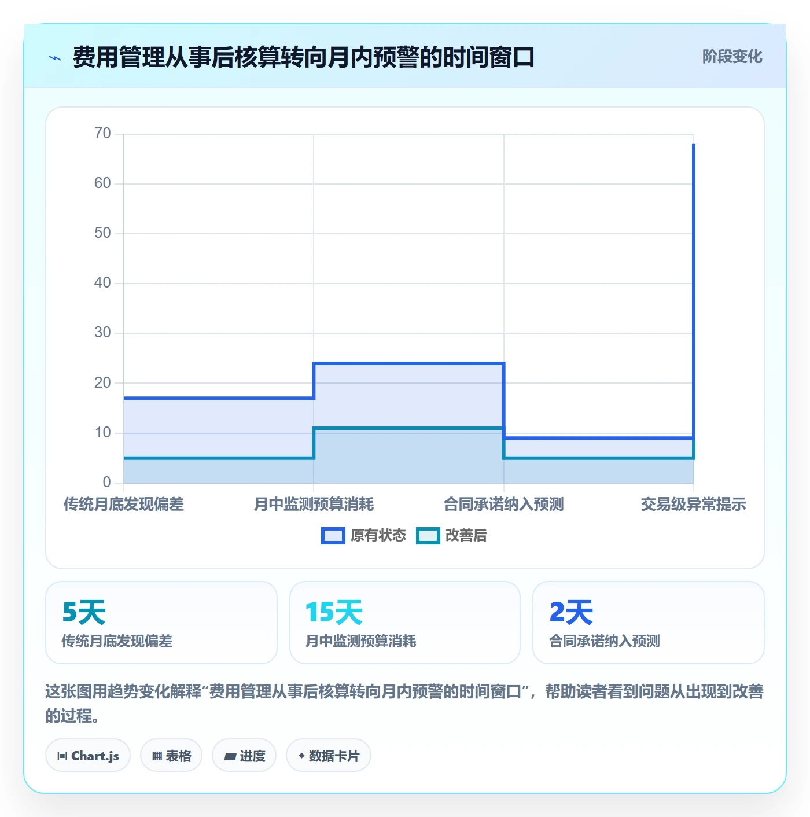The image size is (810, 817).
Task: Click the y-axis value 10
Action: click(x=102, y=433)
